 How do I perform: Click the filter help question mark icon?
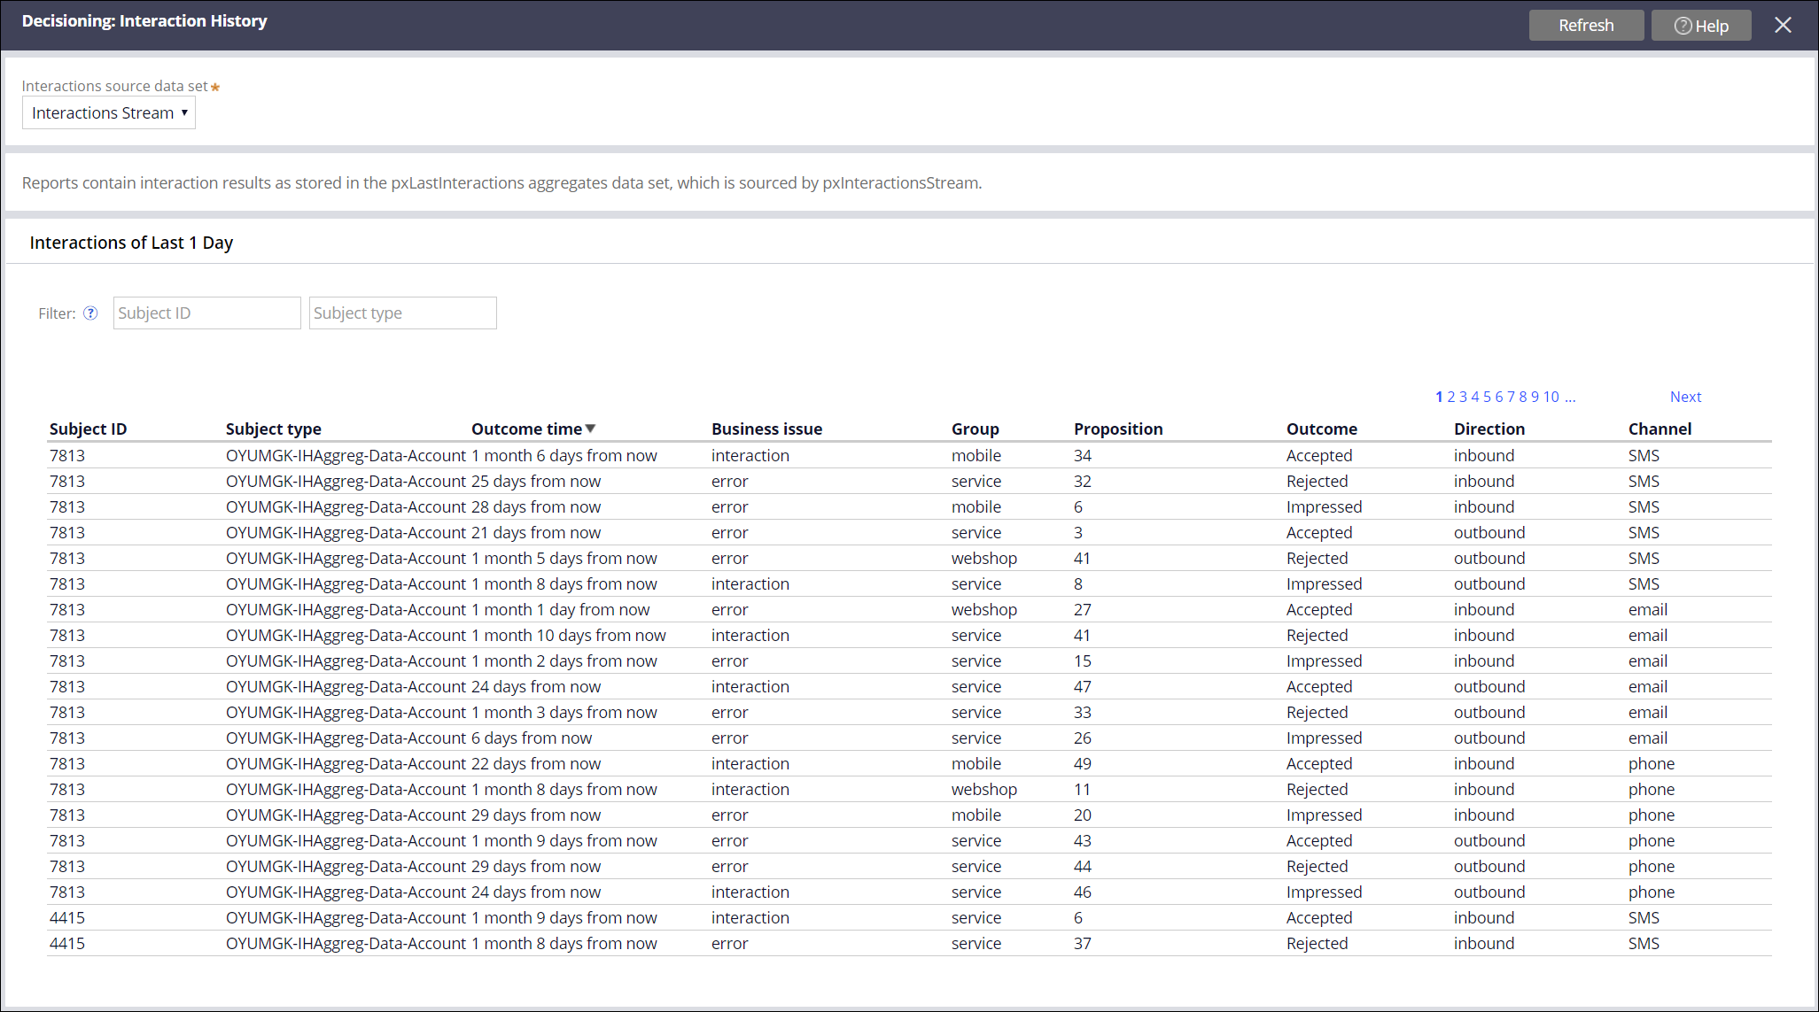(90, 313)
